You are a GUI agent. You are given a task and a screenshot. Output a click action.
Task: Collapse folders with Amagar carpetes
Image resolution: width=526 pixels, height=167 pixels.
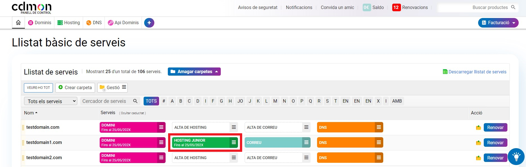[194, 72]
